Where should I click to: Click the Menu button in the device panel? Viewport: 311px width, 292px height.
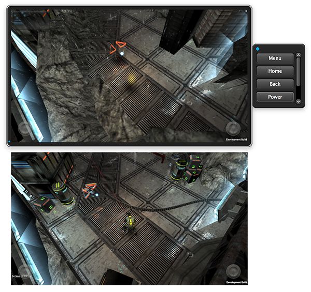coord(275,58)
